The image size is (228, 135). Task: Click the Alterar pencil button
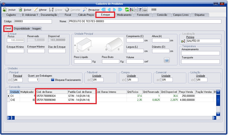pos(40,10)
